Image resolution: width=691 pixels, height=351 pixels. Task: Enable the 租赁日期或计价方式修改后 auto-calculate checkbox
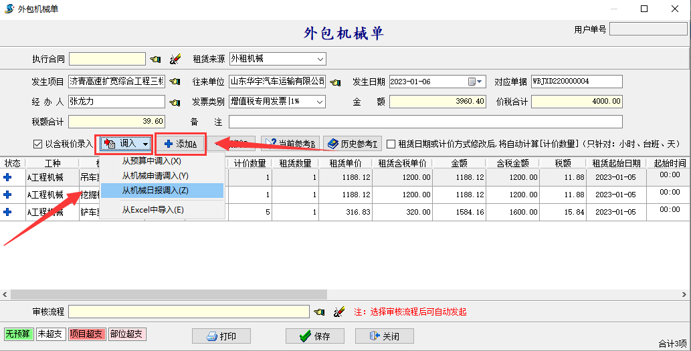[391, 144]
